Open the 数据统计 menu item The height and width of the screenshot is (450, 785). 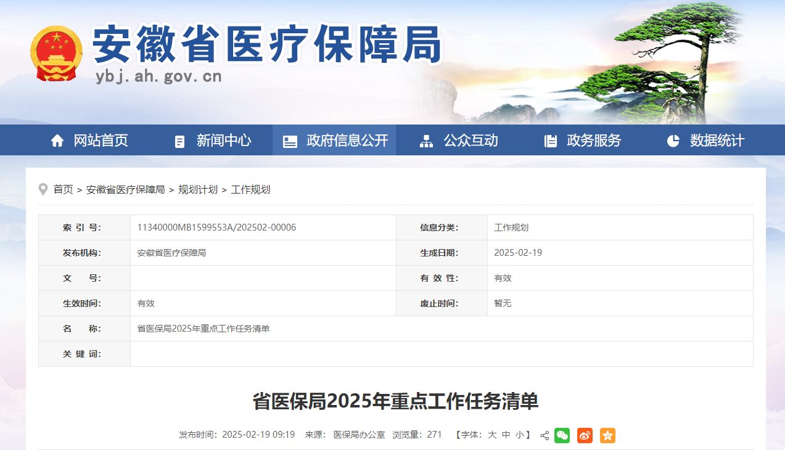(717, 141)
